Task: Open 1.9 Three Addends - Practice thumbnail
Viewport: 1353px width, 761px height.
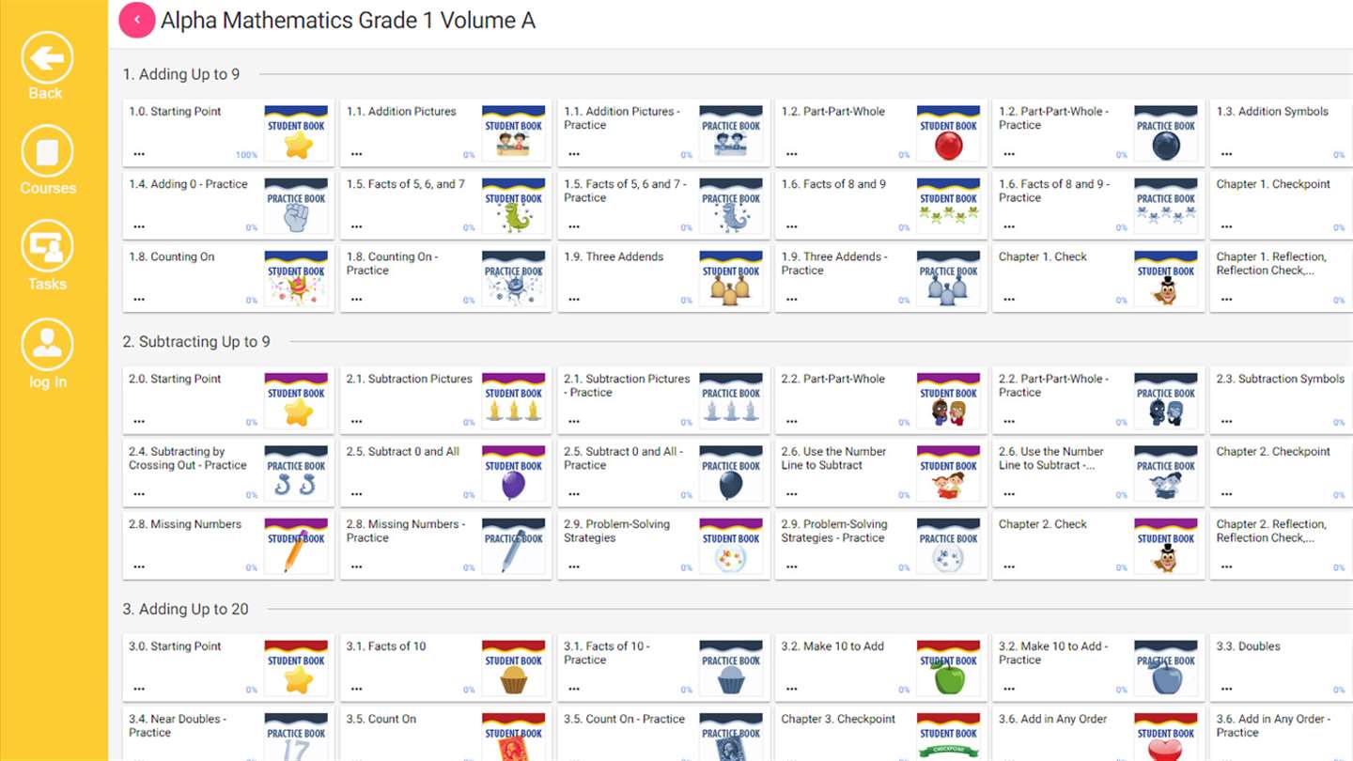Action: [949, 278]
